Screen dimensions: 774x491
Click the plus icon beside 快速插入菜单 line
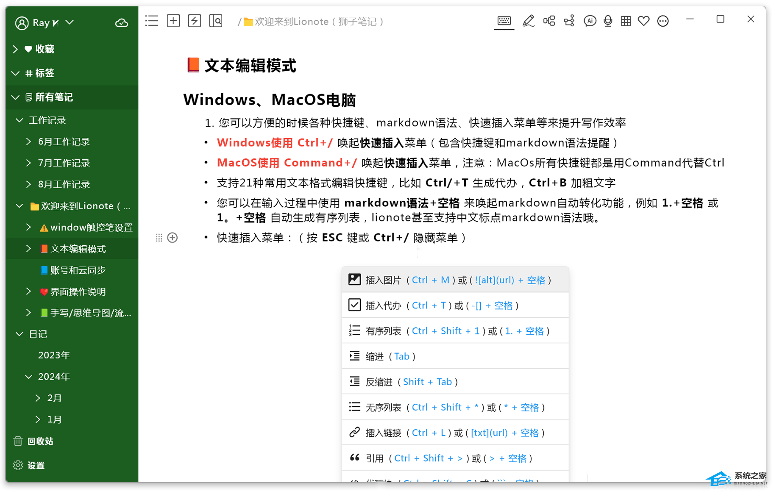click(173, 238)
